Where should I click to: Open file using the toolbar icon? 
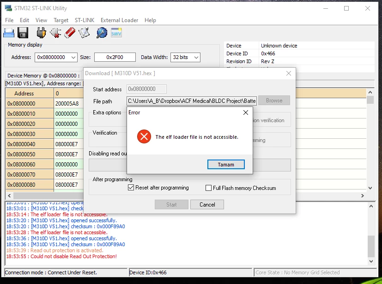(9, 33)
